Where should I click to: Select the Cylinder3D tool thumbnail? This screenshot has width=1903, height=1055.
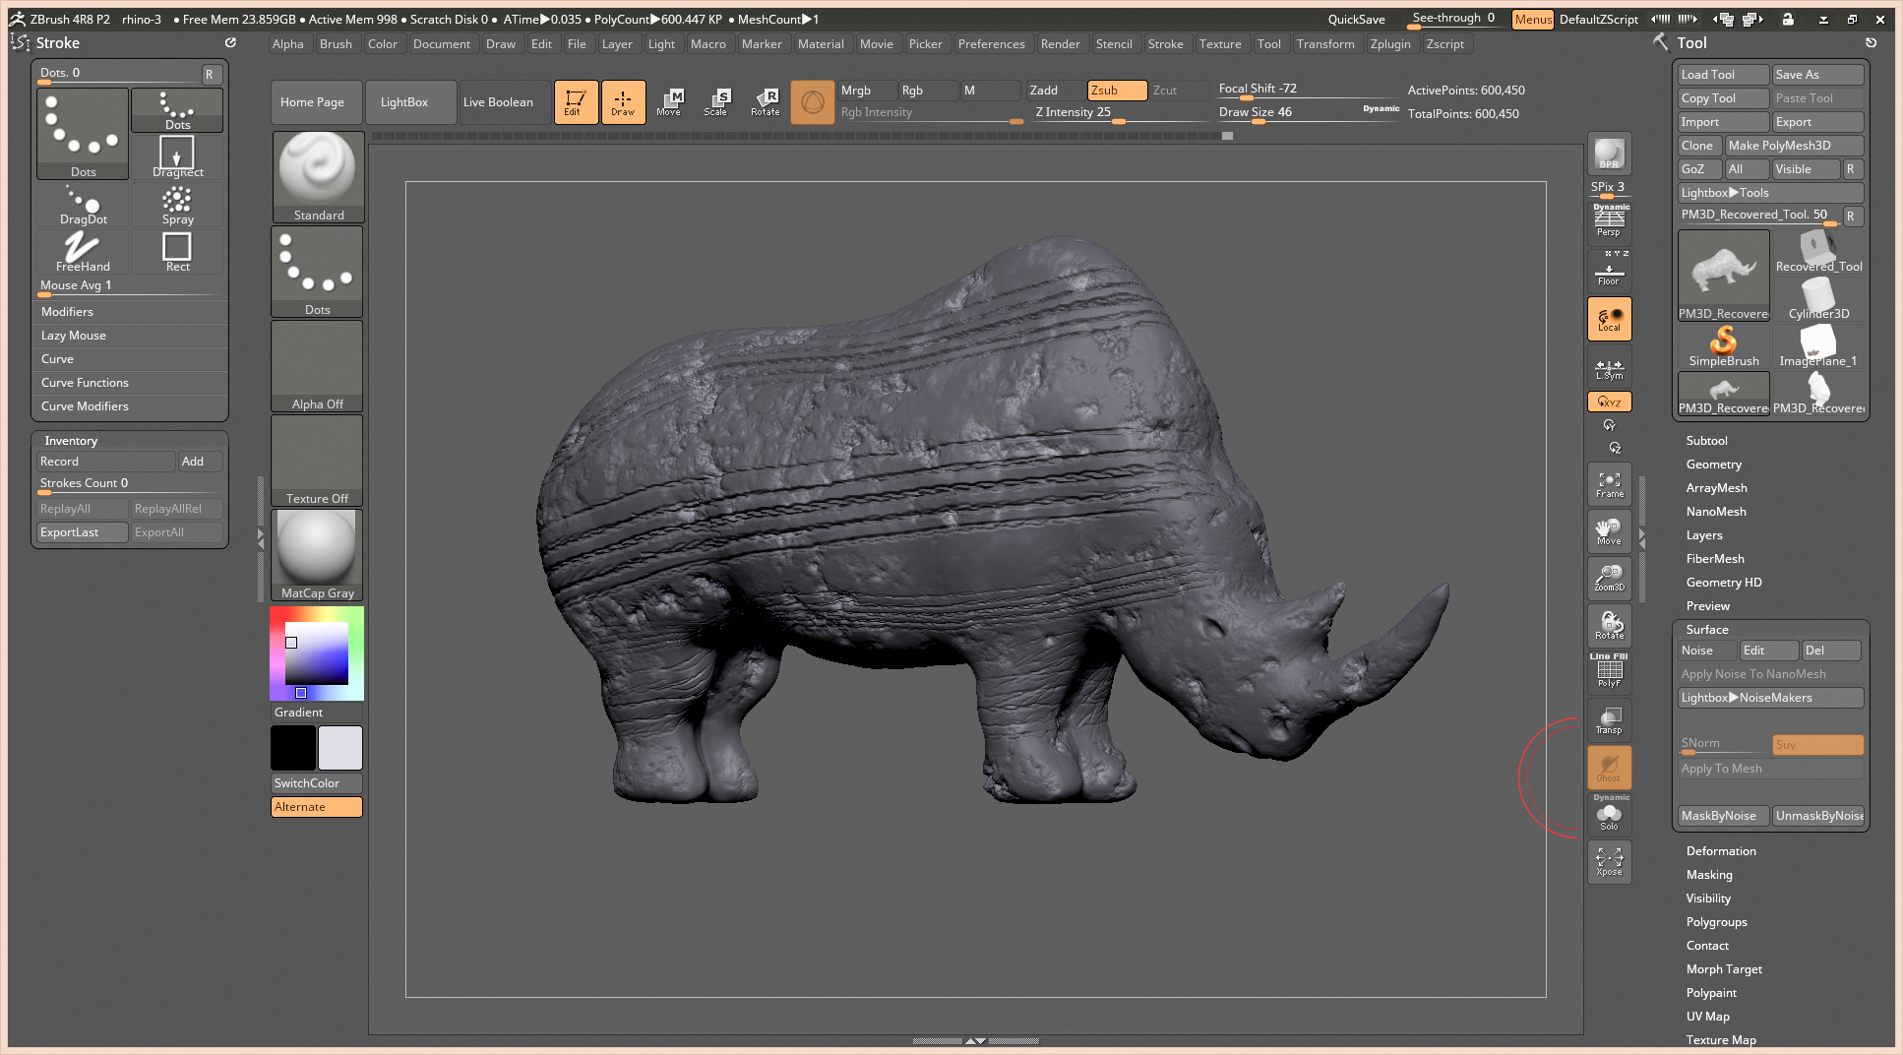(1817, 299)
